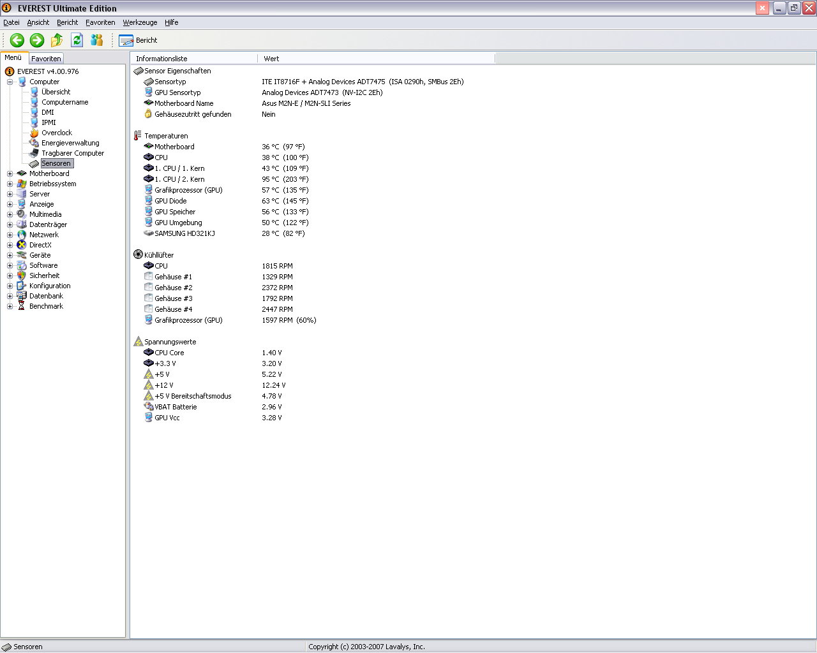Open the Hilfe menu
The image size is (817, 653).
[172, 22]
